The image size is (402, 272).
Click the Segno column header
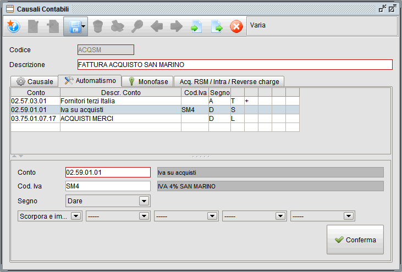point(220,92)
